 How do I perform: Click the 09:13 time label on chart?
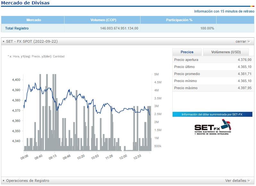click(x=53, y=157)
